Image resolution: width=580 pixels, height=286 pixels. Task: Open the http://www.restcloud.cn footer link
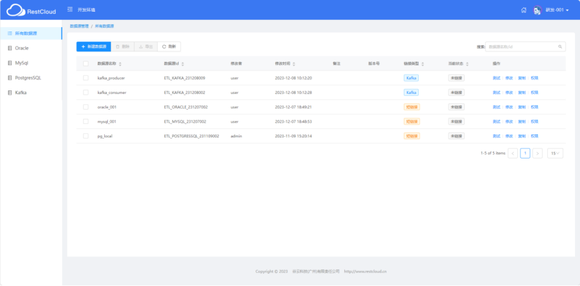click(365, 271)
